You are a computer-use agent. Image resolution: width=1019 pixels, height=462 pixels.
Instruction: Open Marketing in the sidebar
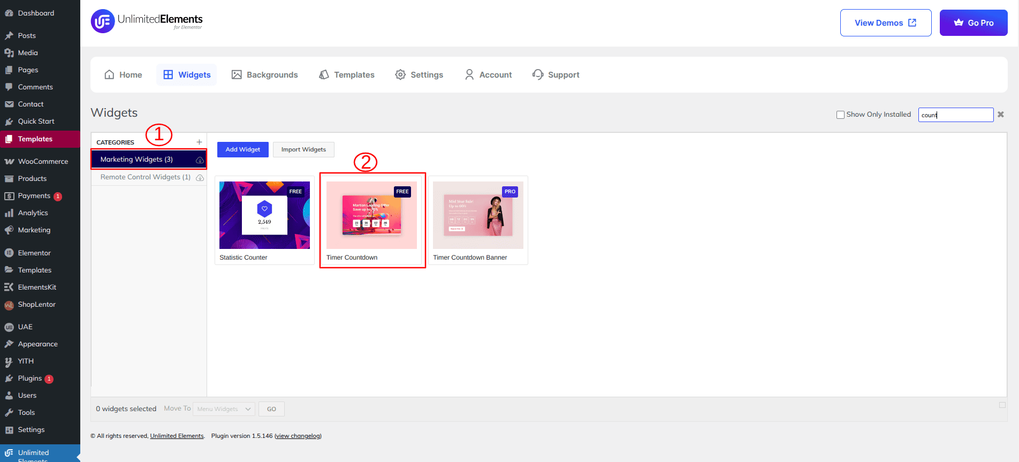point(40,230)
